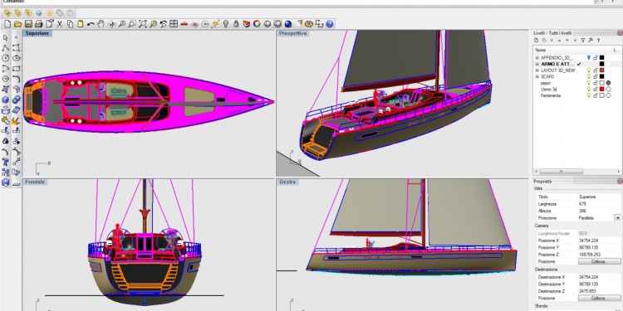
Task: Select the Box solid tool in the sidebar
Action: (6, 100)
